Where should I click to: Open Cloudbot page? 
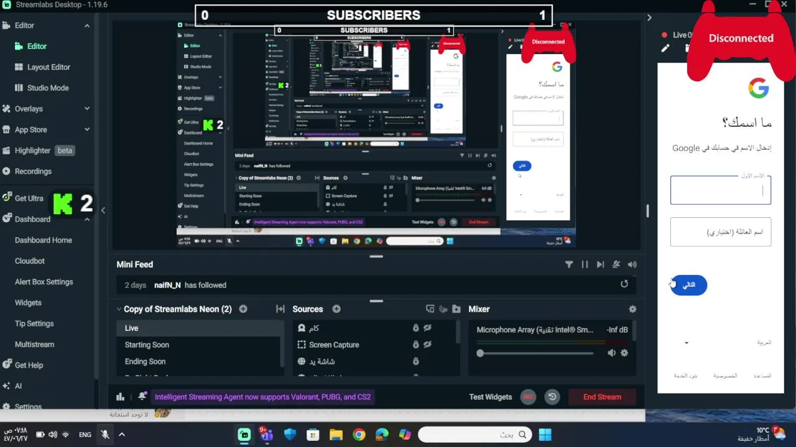coord(30,261)
